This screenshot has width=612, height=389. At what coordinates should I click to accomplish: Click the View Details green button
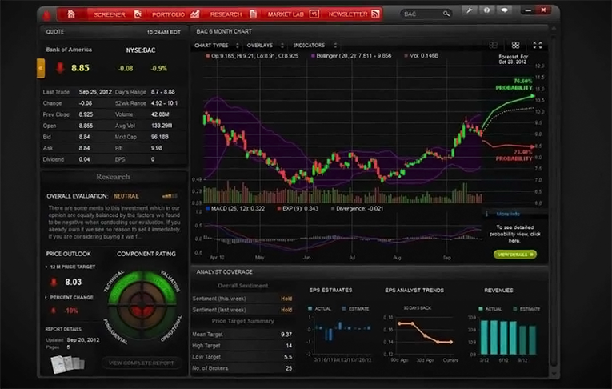[515, 255]
